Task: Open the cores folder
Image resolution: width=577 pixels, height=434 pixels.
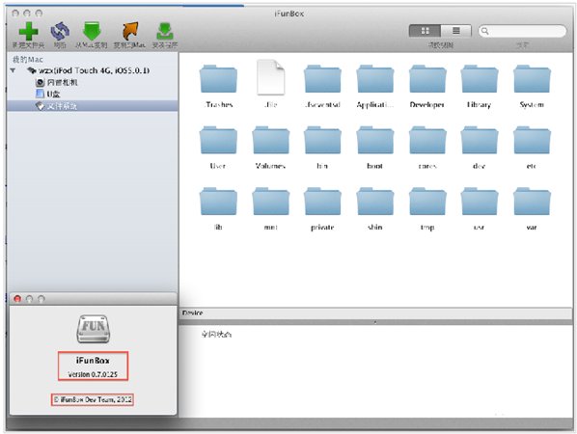Action: pos(427,140)
